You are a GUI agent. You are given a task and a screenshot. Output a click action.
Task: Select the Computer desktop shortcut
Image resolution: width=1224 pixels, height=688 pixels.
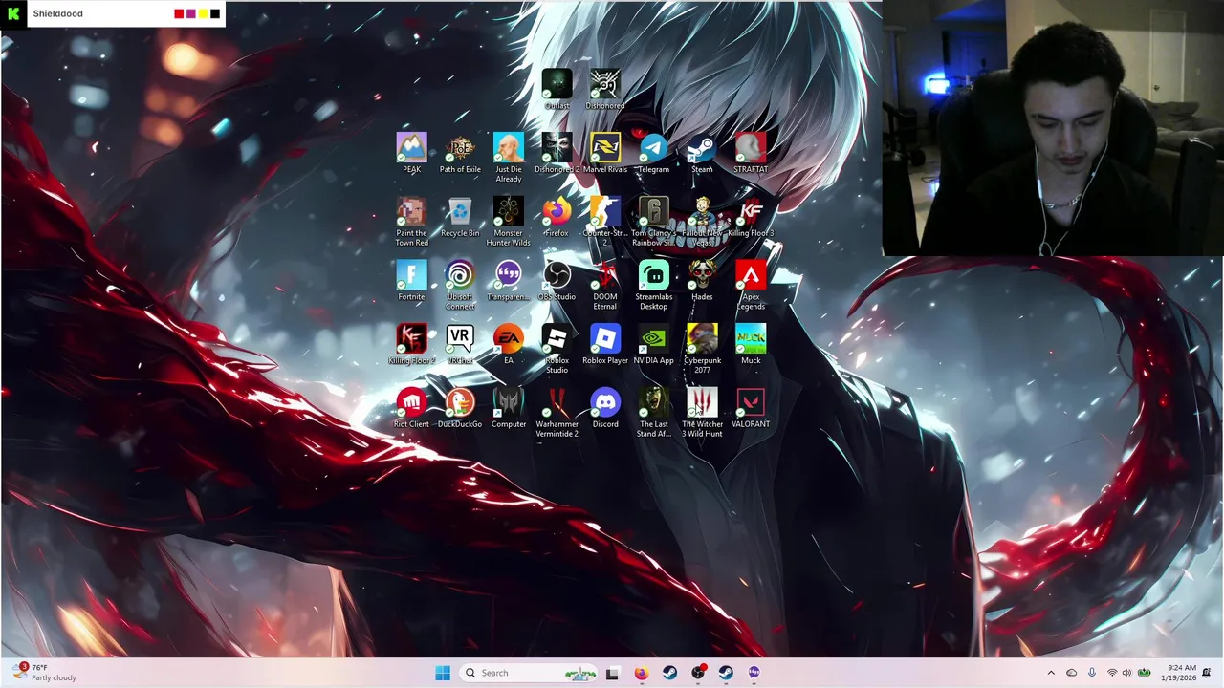(x=509, y=408)
